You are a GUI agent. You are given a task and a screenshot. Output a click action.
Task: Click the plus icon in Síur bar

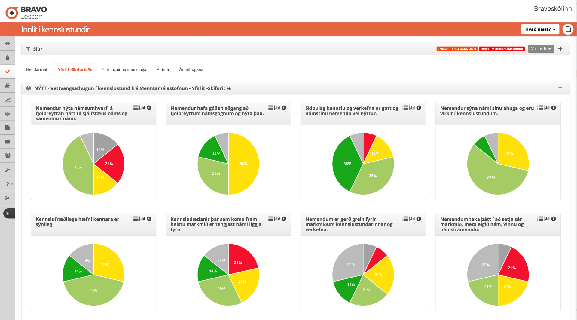560,49
